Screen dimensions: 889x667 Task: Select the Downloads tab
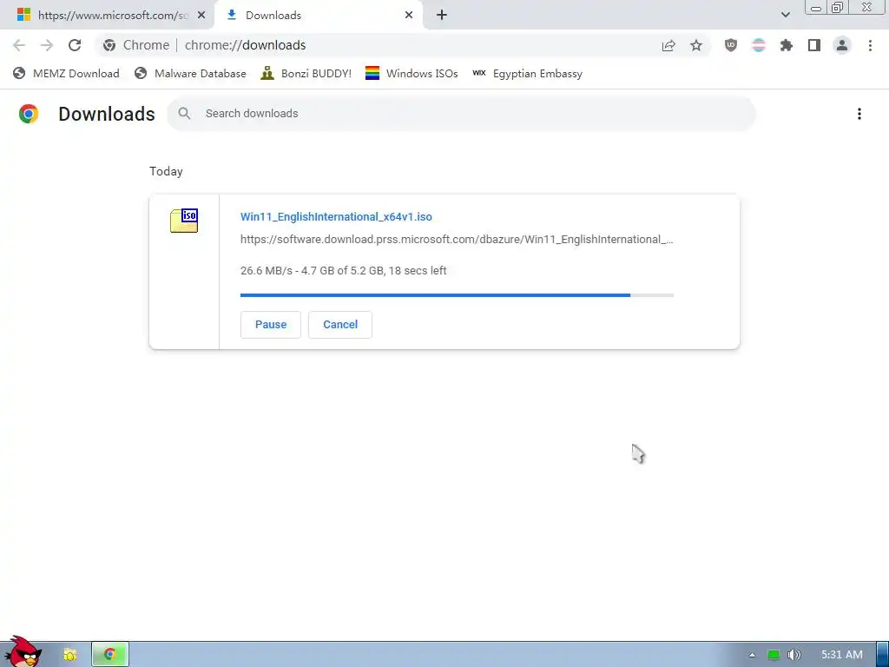318,16
